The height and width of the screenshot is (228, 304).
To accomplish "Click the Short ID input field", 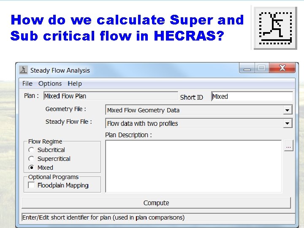I will pos(252,96).
